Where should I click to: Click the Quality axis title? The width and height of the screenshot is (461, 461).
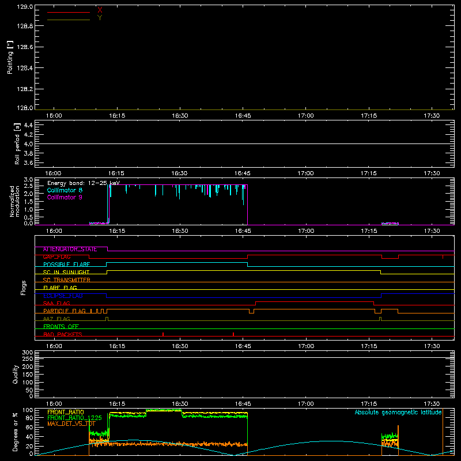pos(16,374)
